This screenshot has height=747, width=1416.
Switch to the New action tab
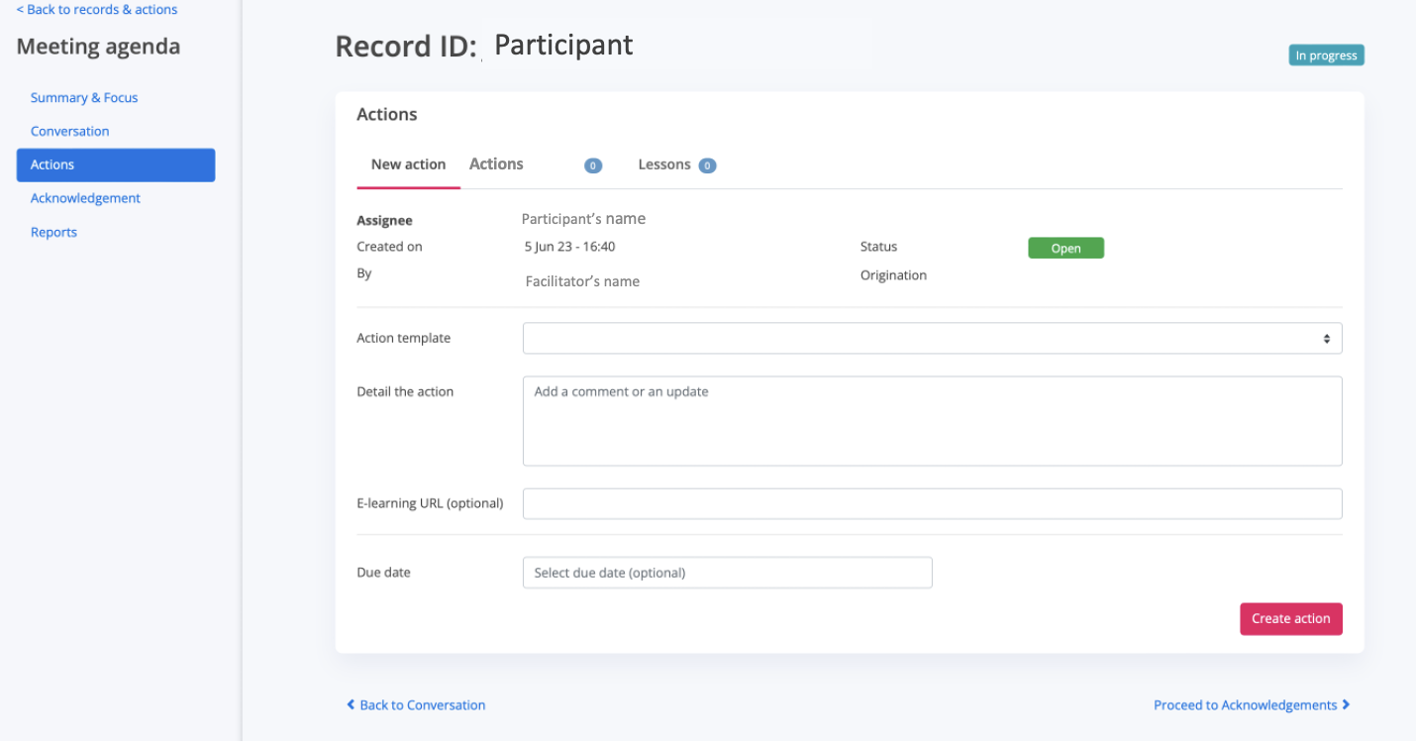point(408,164)
